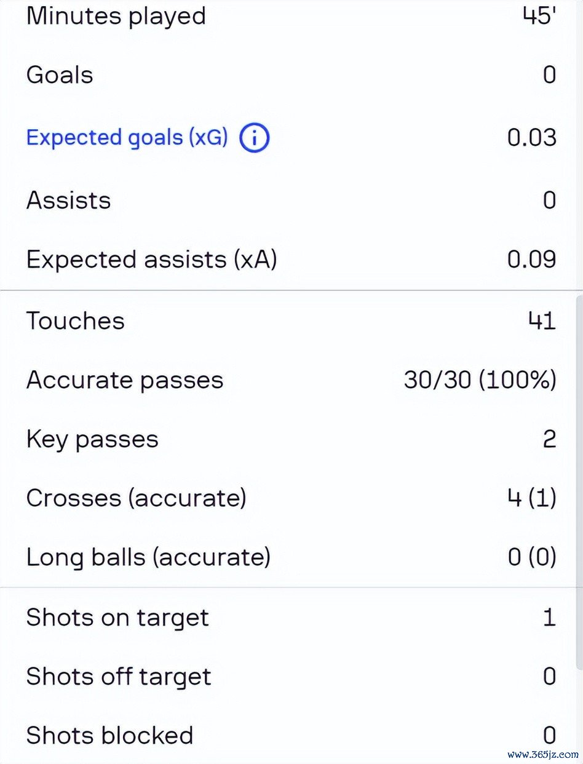
Task: Click the 30/30 (100%) passes value
Action: [x=480, y=380]
